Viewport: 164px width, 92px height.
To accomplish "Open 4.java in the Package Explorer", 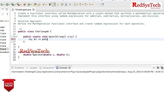I will pyautogui.click(x=3, y=43).
